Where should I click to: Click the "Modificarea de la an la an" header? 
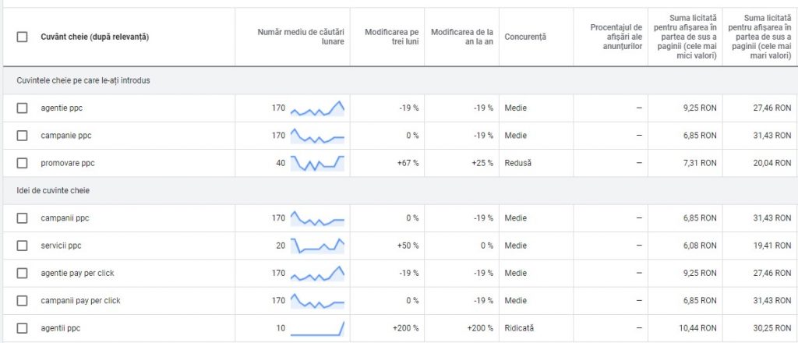[x=461, y=37]
